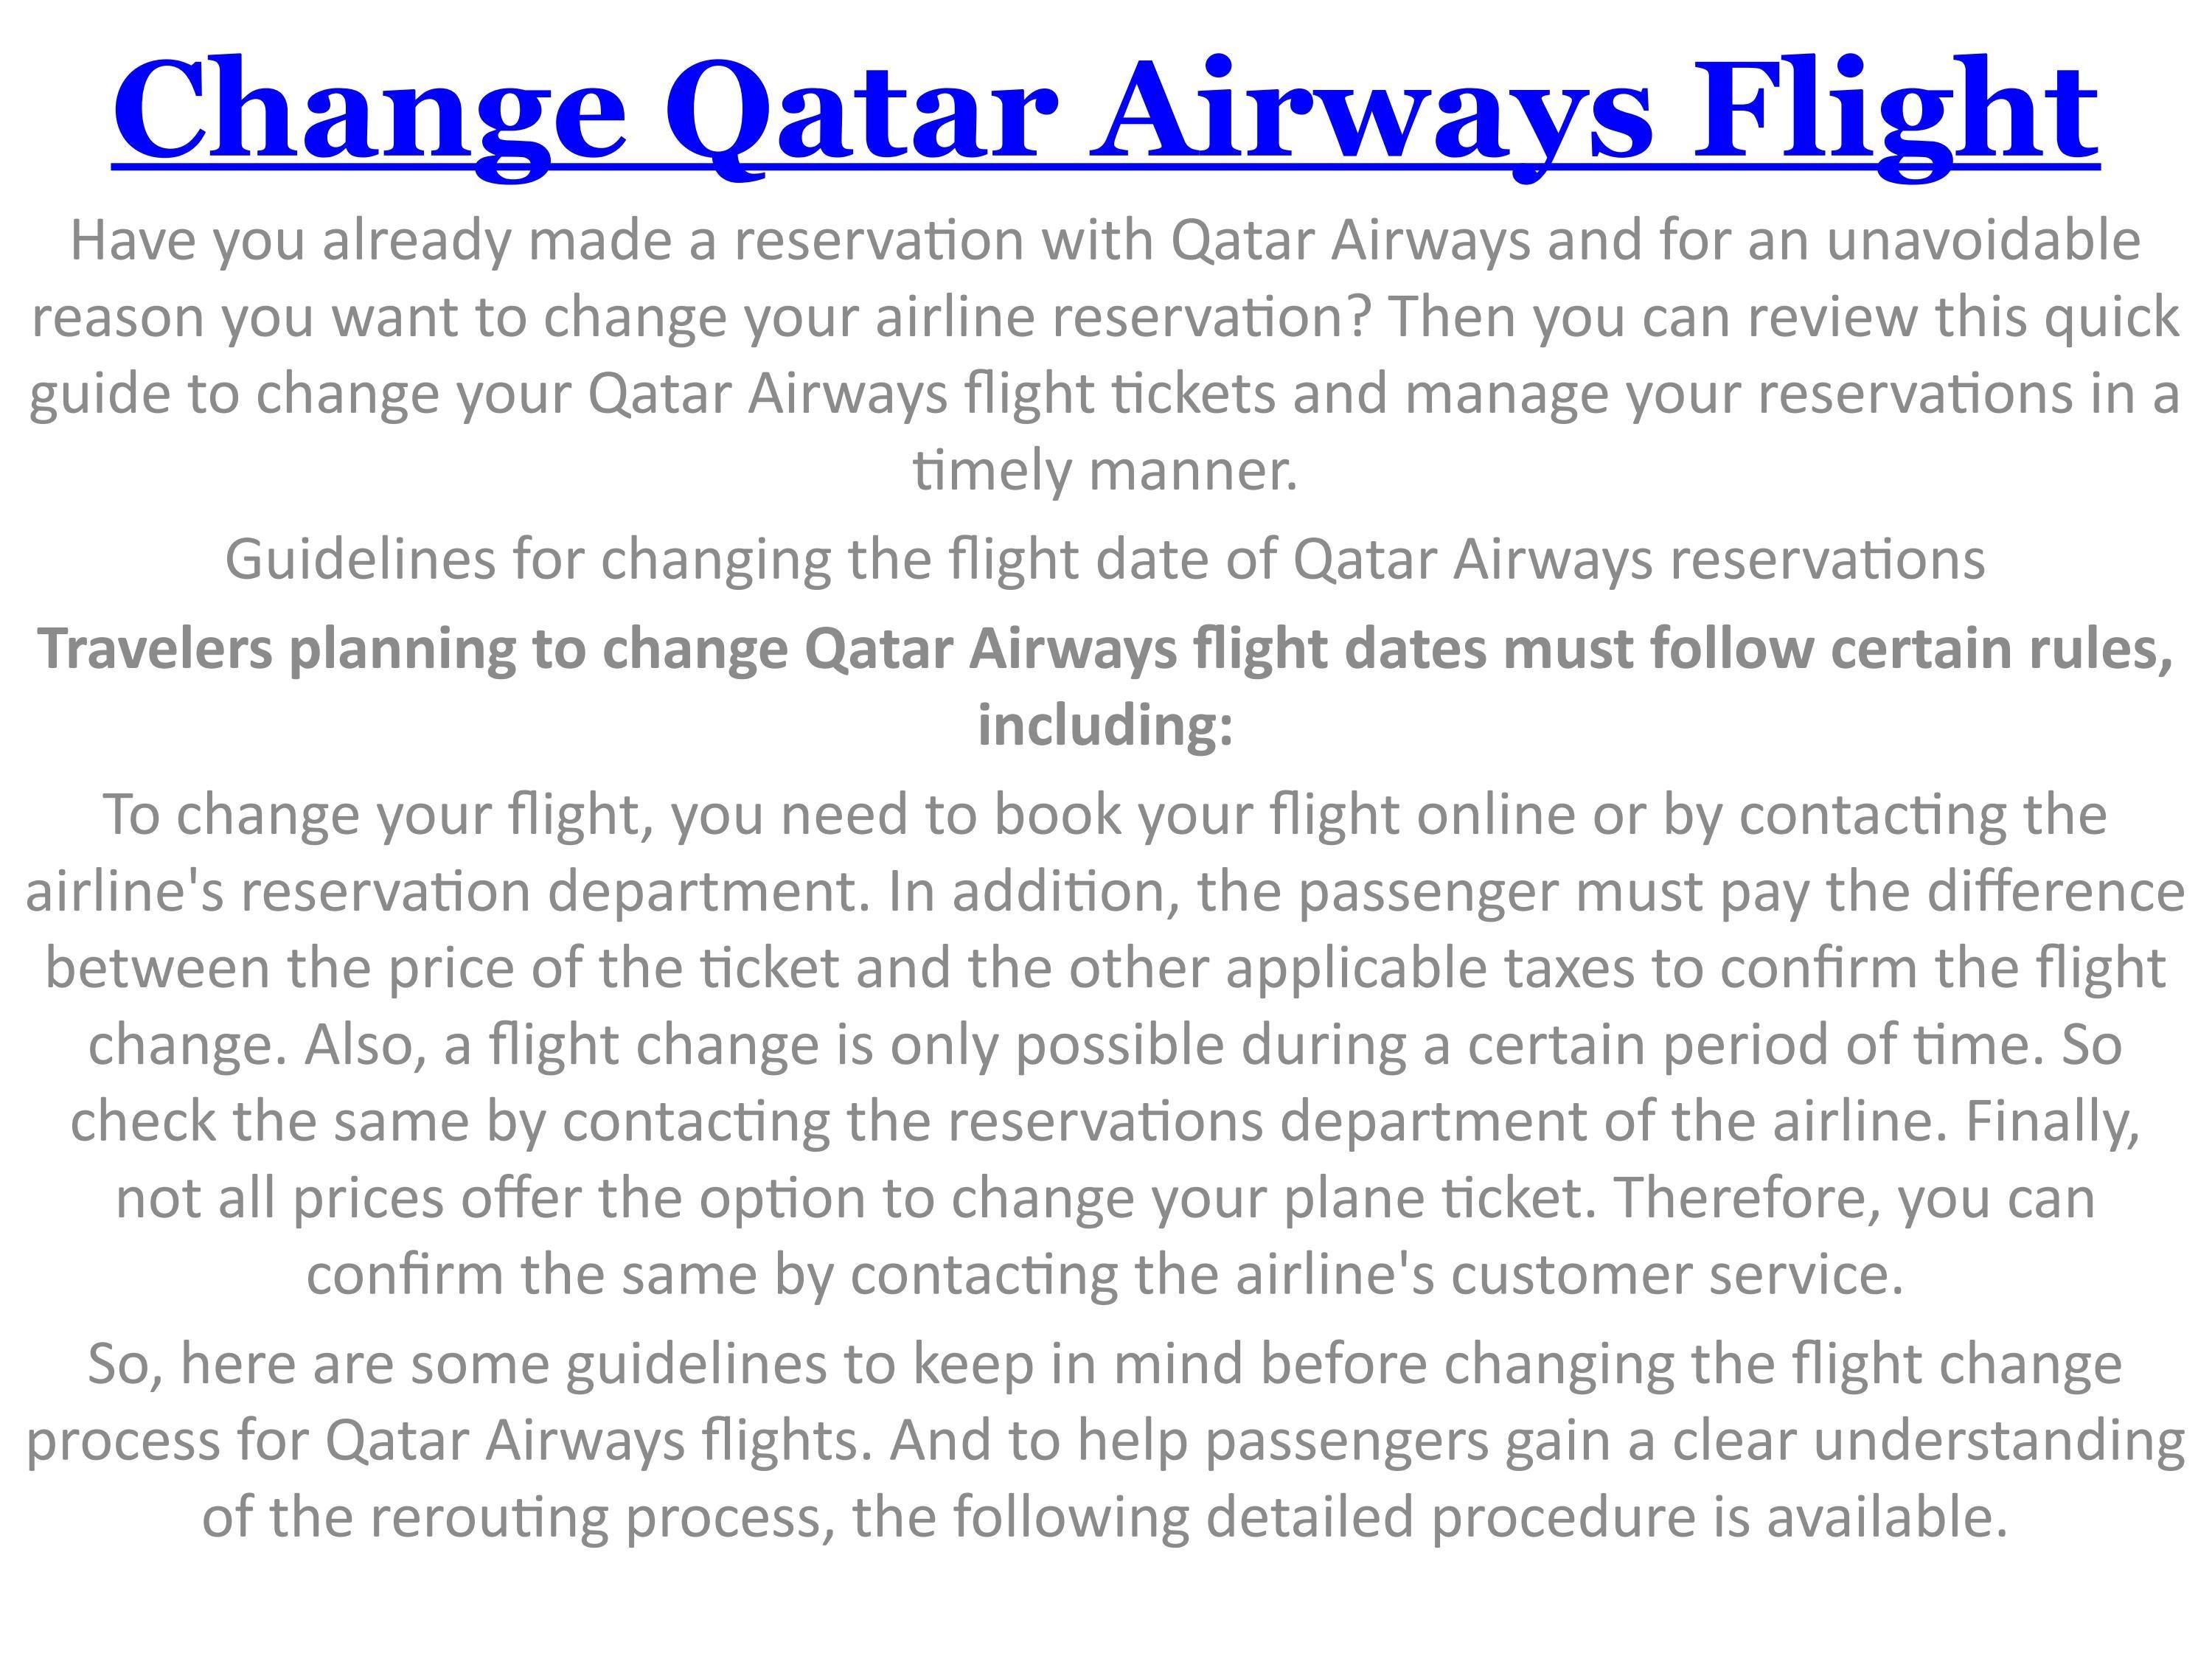Click the 'Guidelines for changing the flight date' line

pyautogui.click(x=1104, y=559)
